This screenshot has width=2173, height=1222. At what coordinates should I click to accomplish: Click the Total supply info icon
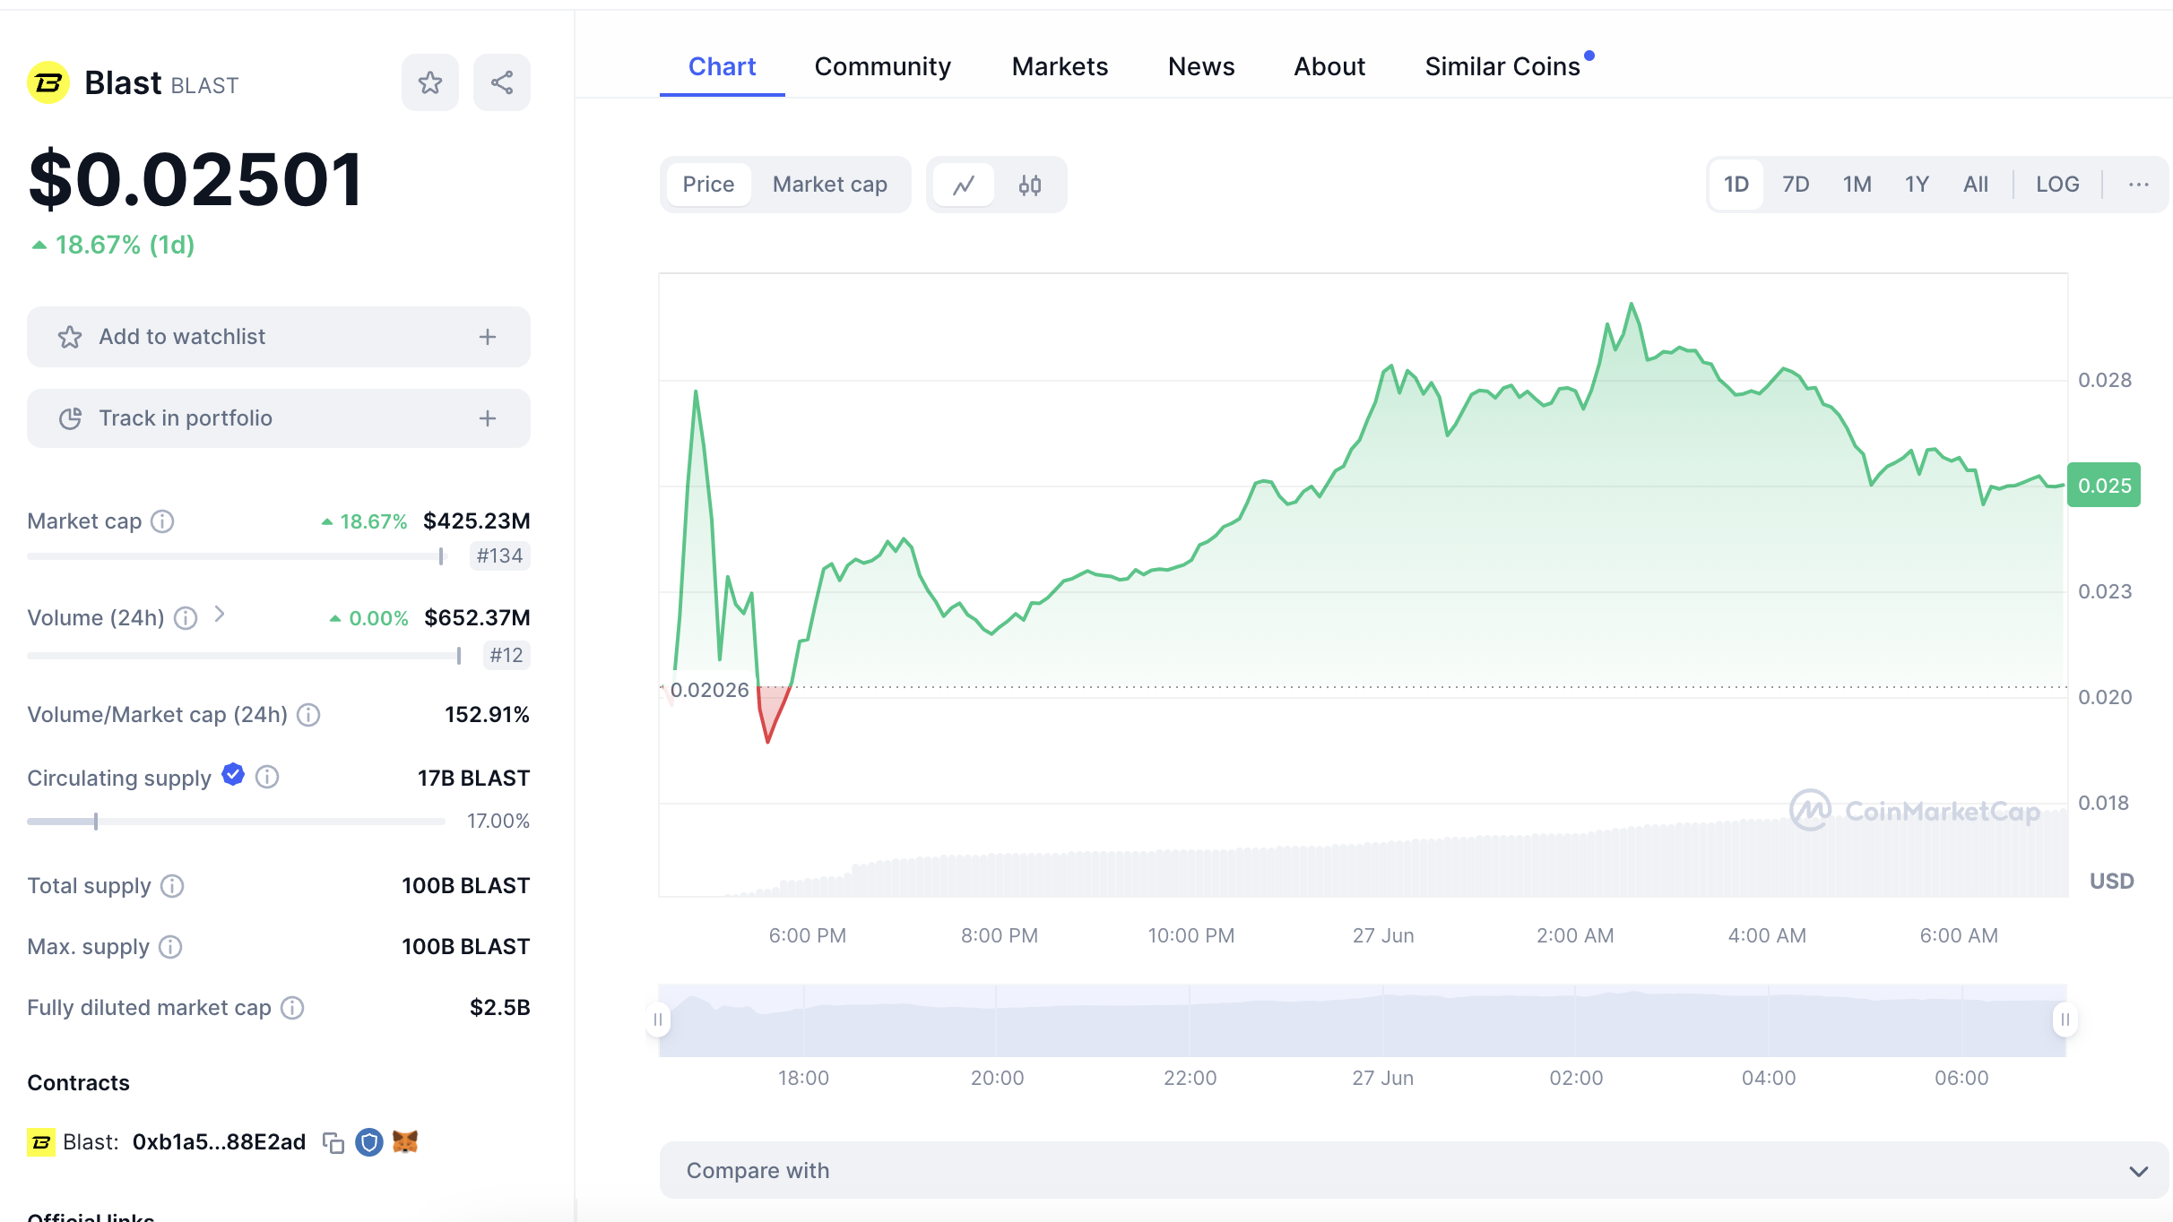point(172,886)
